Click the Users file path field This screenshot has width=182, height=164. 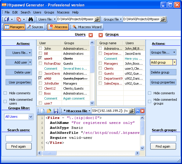coord(75,19)
